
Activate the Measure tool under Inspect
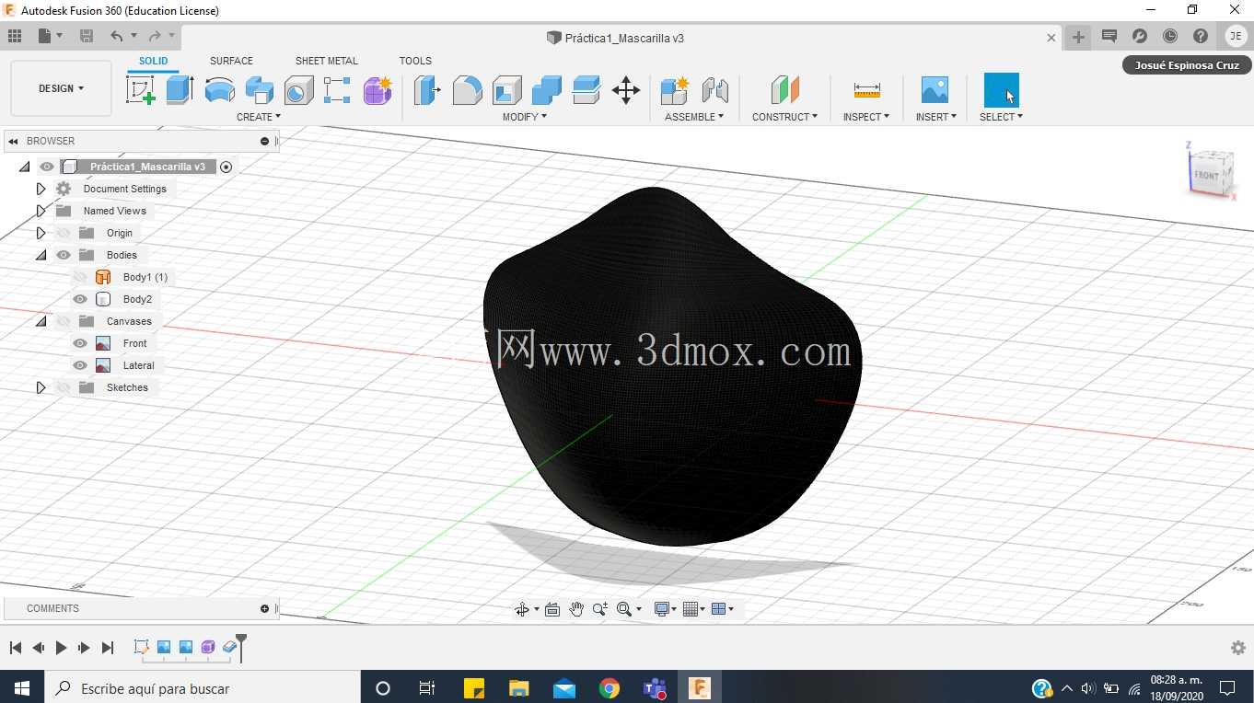coord(866,90)
